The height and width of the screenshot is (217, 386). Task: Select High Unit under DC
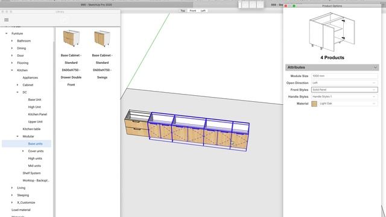[34, 107]
